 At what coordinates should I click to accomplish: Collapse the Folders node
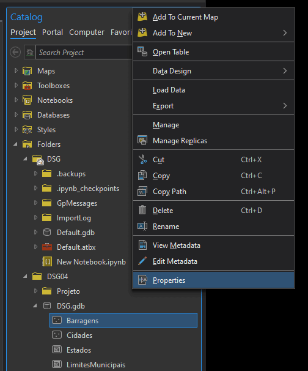(x=16, y=144)
